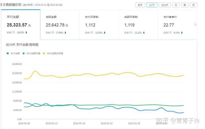Expand more metrics with right chevron arrow
This screenshot has width=205, height=129.
click(195, 25)
